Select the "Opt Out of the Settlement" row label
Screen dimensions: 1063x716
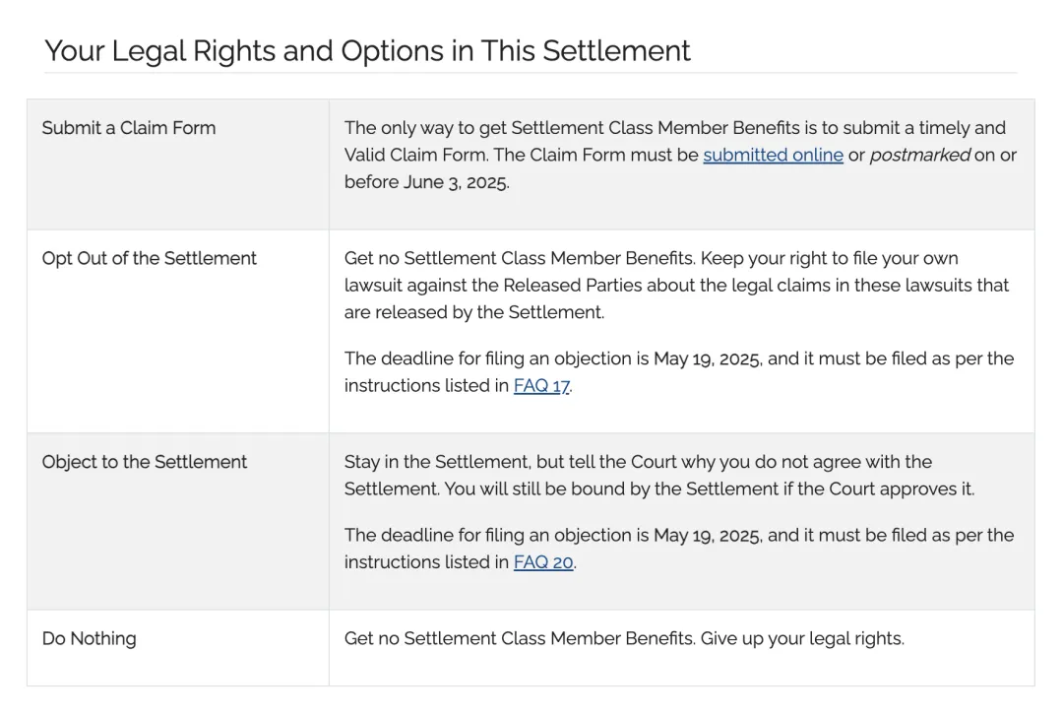click(149, 259)
